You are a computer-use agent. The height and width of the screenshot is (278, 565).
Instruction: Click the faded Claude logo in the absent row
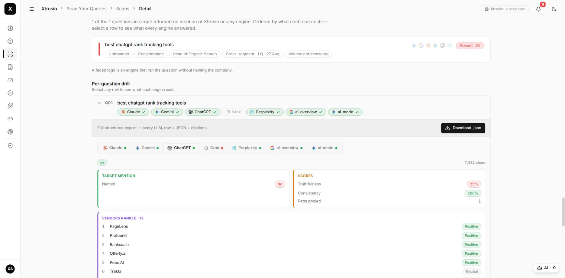(428, 46)
